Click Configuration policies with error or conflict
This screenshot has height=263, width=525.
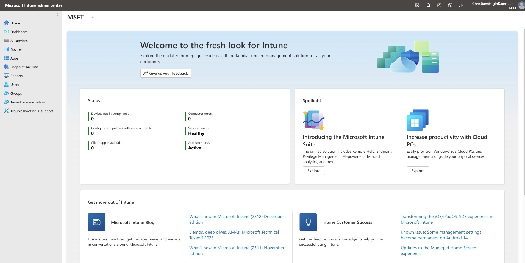[x=121, y=131]
